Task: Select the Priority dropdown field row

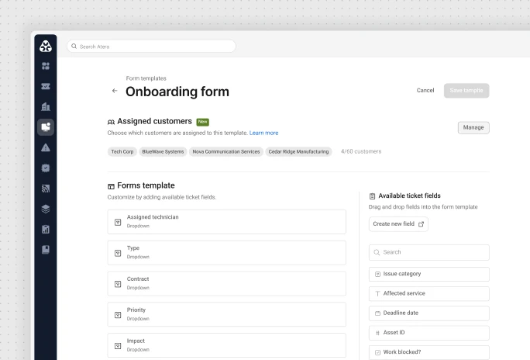Action: 226,314
